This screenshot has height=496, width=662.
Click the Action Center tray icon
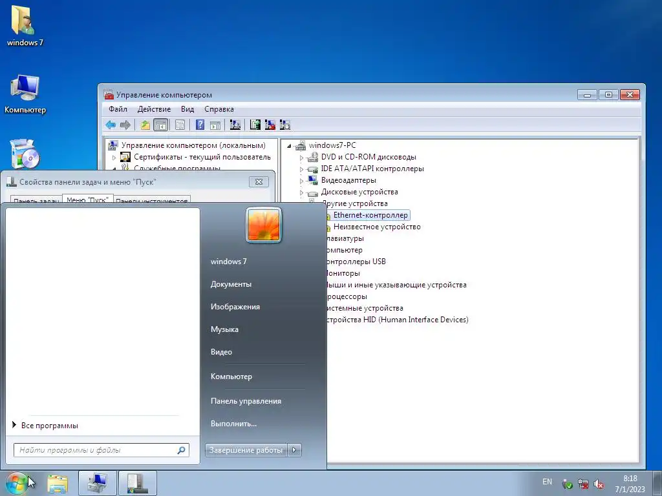coord(568,484)
